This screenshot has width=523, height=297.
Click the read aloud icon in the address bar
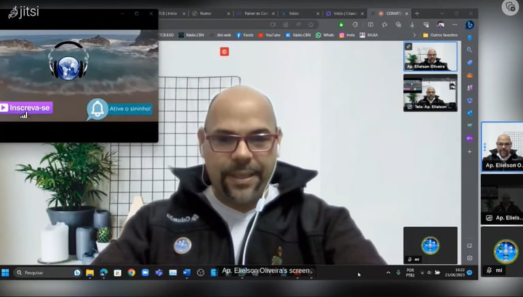(x=298, y=25)
